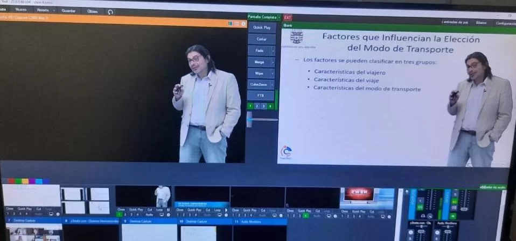The width and height of the screenshot is (516, 241).
Task: Click the monitor icon on the first input tile
Action: (x=50, y=215)
